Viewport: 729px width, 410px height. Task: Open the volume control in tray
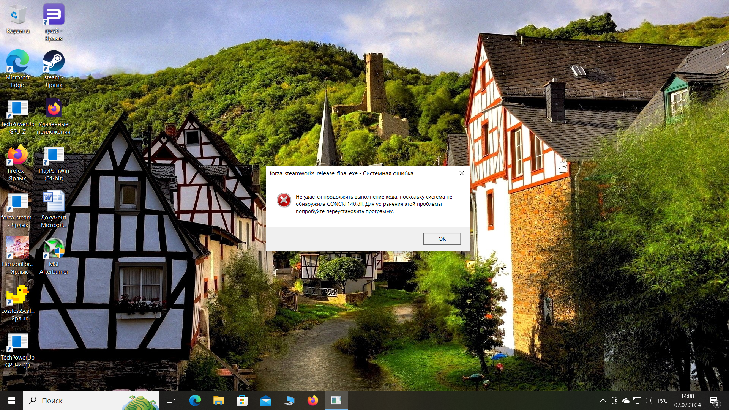pyautogui.click(x=648, y=401)
